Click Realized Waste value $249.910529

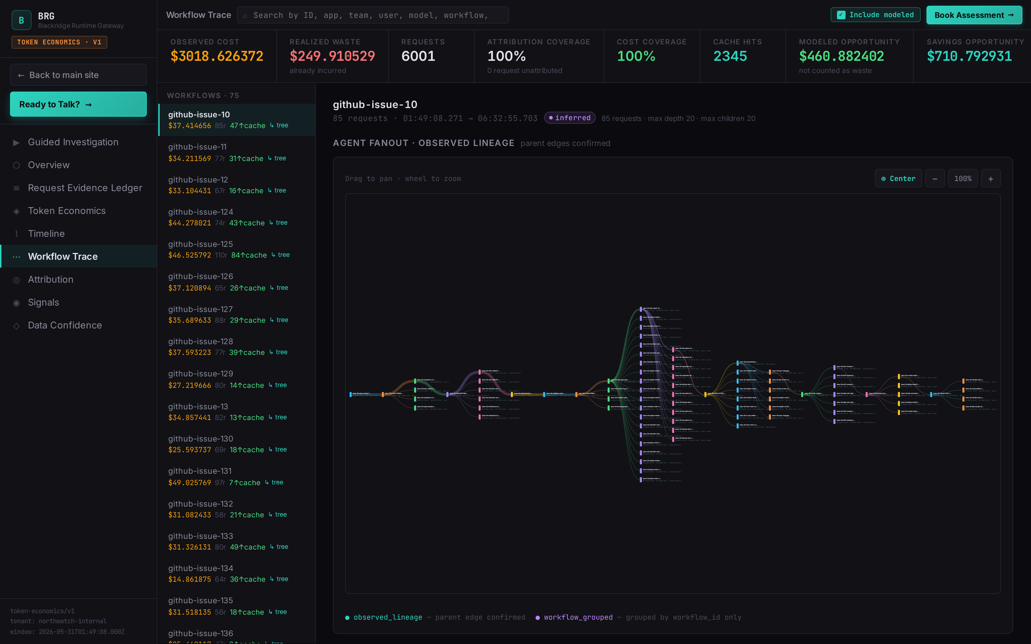(332, 56)
